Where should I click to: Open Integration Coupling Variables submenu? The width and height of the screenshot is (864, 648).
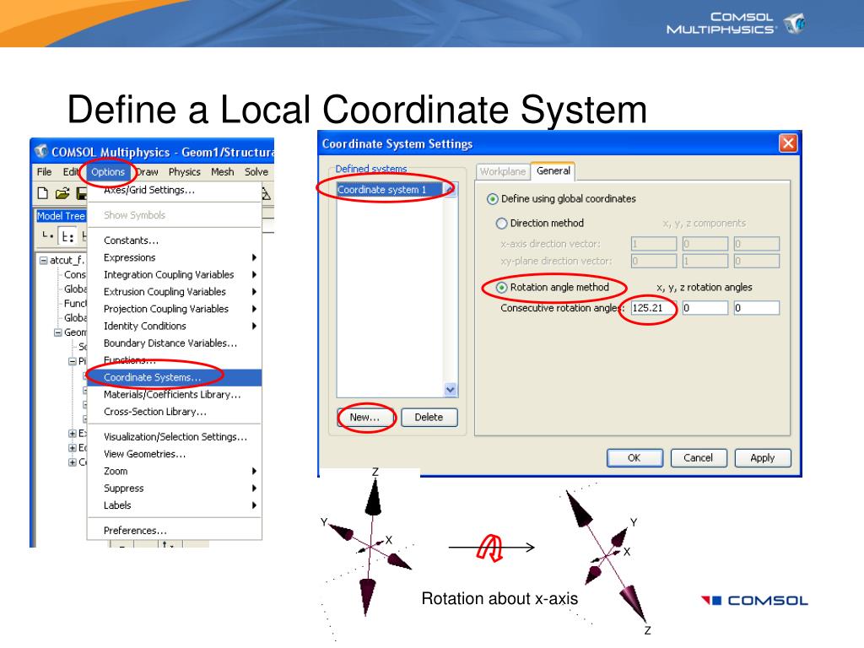(174, 274)
